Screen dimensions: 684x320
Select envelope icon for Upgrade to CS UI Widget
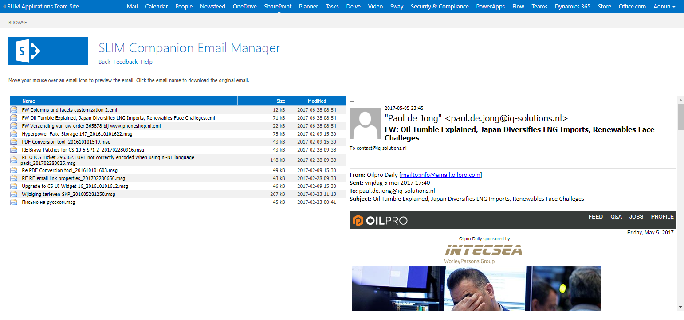click(x=13, y=186)
